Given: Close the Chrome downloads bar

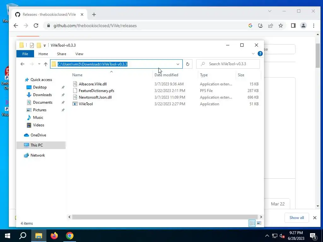Looking at the screenshot, I should pyautogui.click(x=315, y=217).
